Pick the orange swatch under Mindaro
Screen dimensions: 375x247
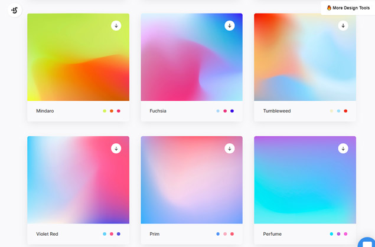coord(112,111)
